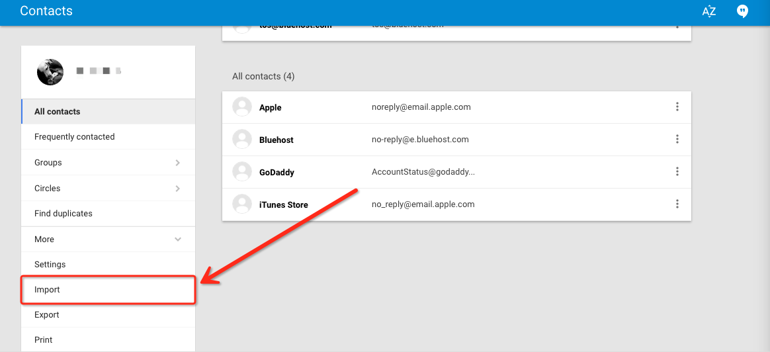770x352 pixels.
Task: Open Settings in sidebar
Action: [x=108, y=265]
